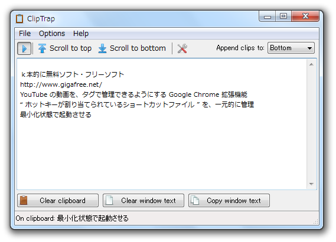Expand the Append clips to dropdown arrow
The height and width of the screenshot is (242, 336).
(309, 48)
